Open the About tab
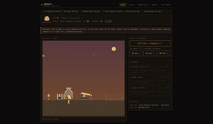This screenshot has height=124, width=213. (x=155, y=5)
